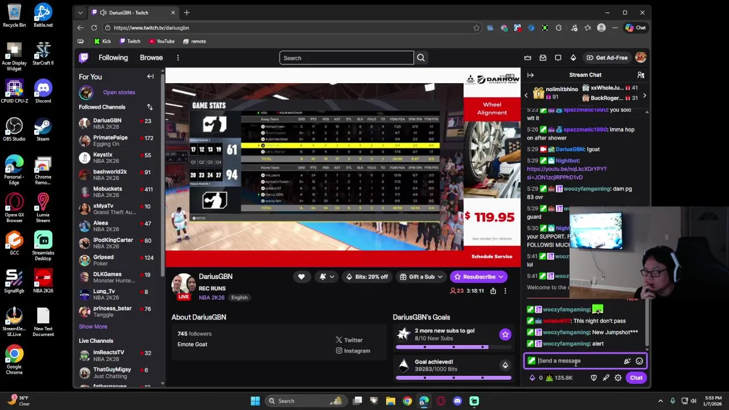Show next gift leaderboard entry
Image resolution: width=729 pixels, height=410 pixels.
coord(644,96)
